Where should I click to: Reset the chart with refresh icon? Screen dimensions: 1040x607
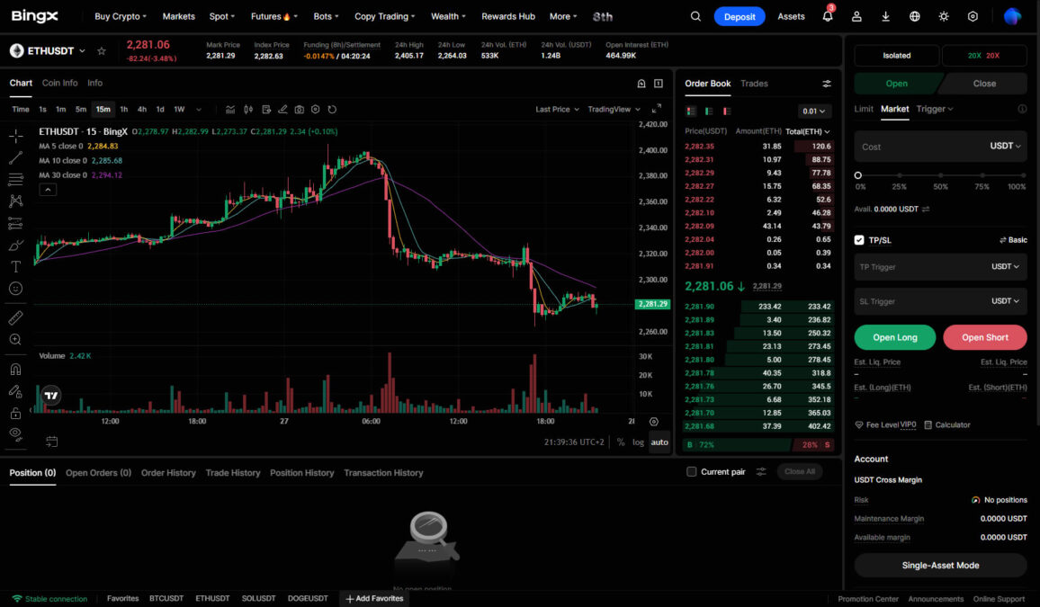(x=332, y=110)
